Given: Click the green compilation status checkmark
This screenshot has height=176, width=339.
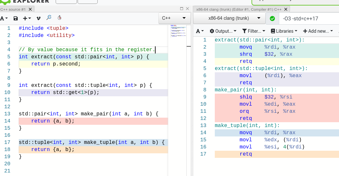Looking at the screenshot, I should click(x=272, y=18).
